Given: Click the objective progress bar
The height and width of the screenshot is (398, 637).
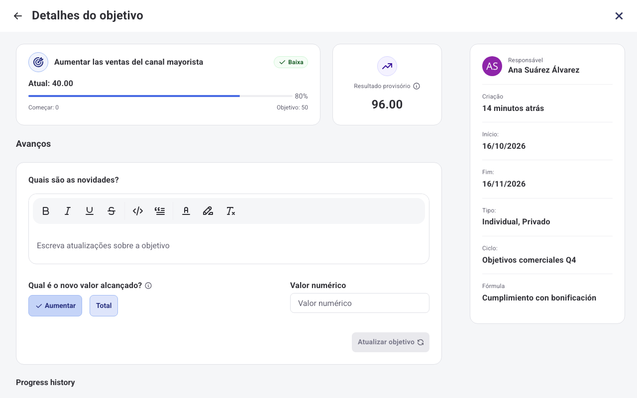Looking at the screenshot, I should 160,96.
